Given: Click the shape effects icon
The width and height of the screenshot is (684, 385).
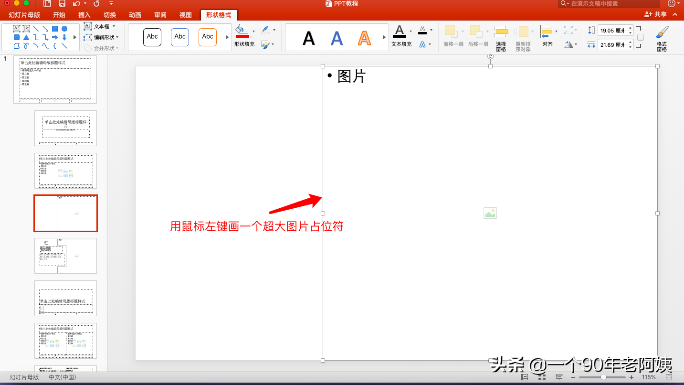Looking at the screenshot, I should (x=265, y=44).
